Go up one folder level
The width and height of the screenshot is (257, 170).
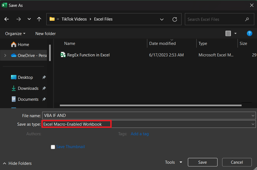[x=39, y=19]
